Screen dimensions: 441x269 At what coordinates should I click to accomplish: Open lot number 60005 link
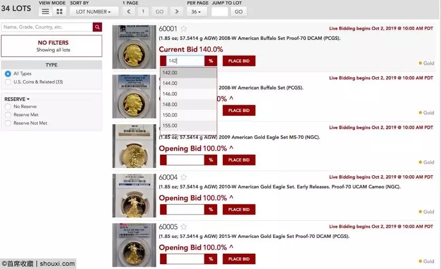168,226
